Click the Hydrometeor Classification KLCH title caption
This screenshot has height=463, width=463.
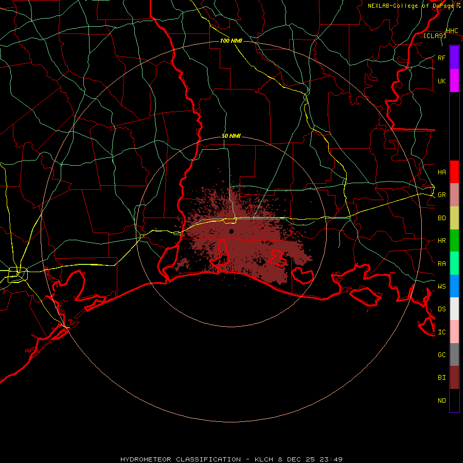click(231, 459)
